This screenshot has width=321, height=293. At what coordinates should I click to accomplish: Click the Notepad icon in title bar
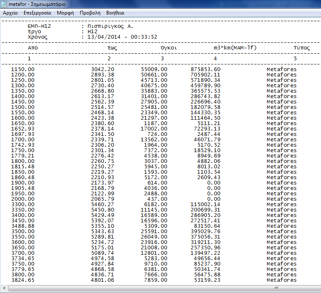click(4, 4)
